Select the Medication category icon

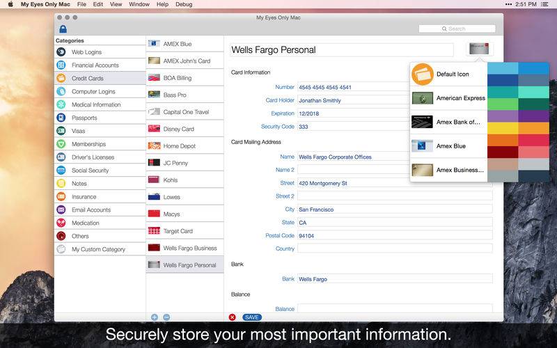pyautogui.click(x=61, y=223)
